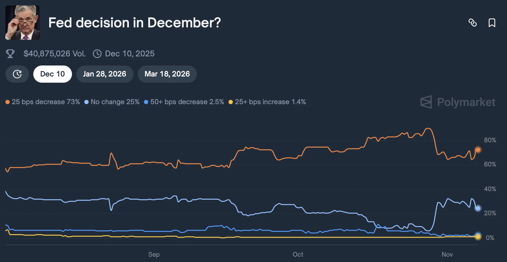Click the share link icon
Viewport: 507px width, 262px height.
tap(473, 23)
